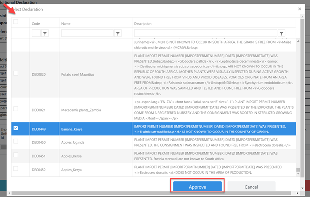
Task: Click the horizontal scrollbar left arrow
Action: tap(9, 193)
